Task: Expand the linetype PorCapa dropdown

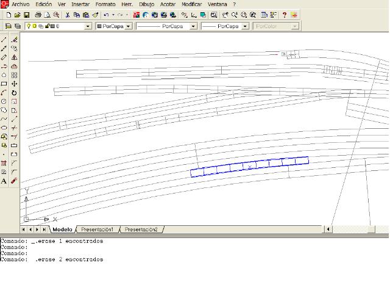Action: click(x=193, y=26)
